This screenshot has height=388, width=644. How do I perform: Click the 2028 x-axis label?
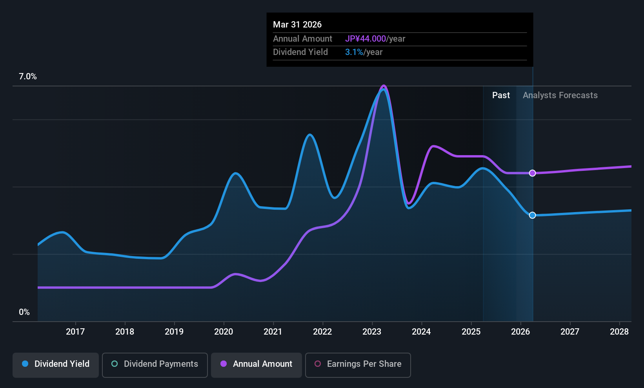click(x=619, y=332)
